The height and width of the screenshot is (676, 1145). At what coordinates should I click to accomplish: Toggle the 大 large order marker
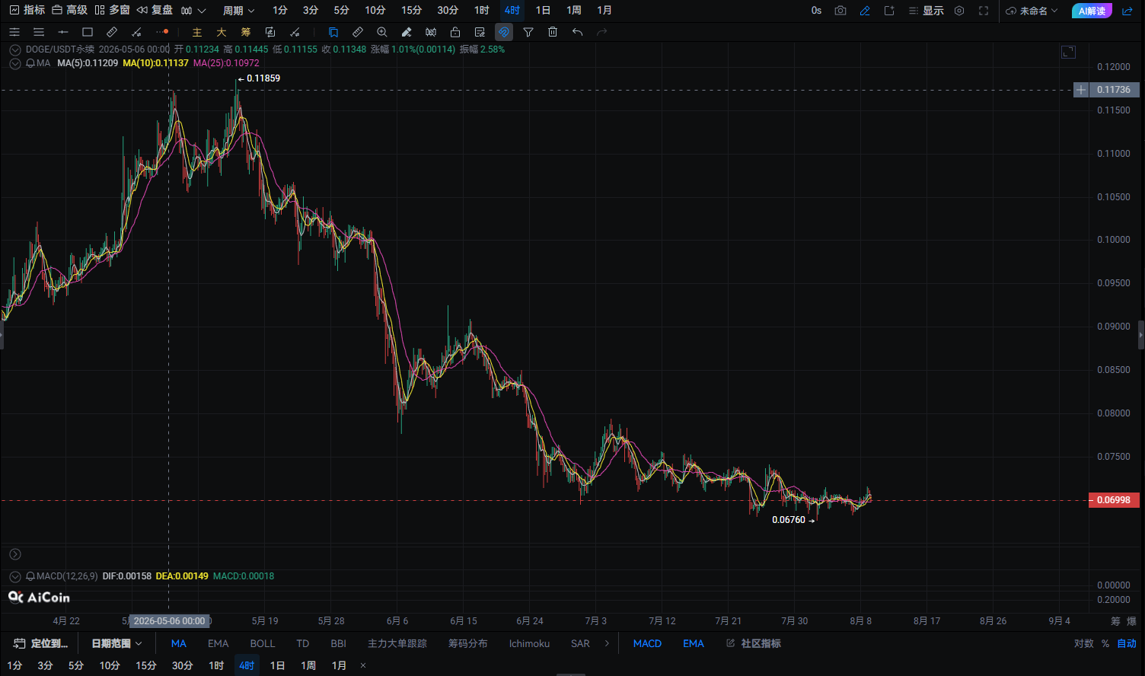(222, 32)
